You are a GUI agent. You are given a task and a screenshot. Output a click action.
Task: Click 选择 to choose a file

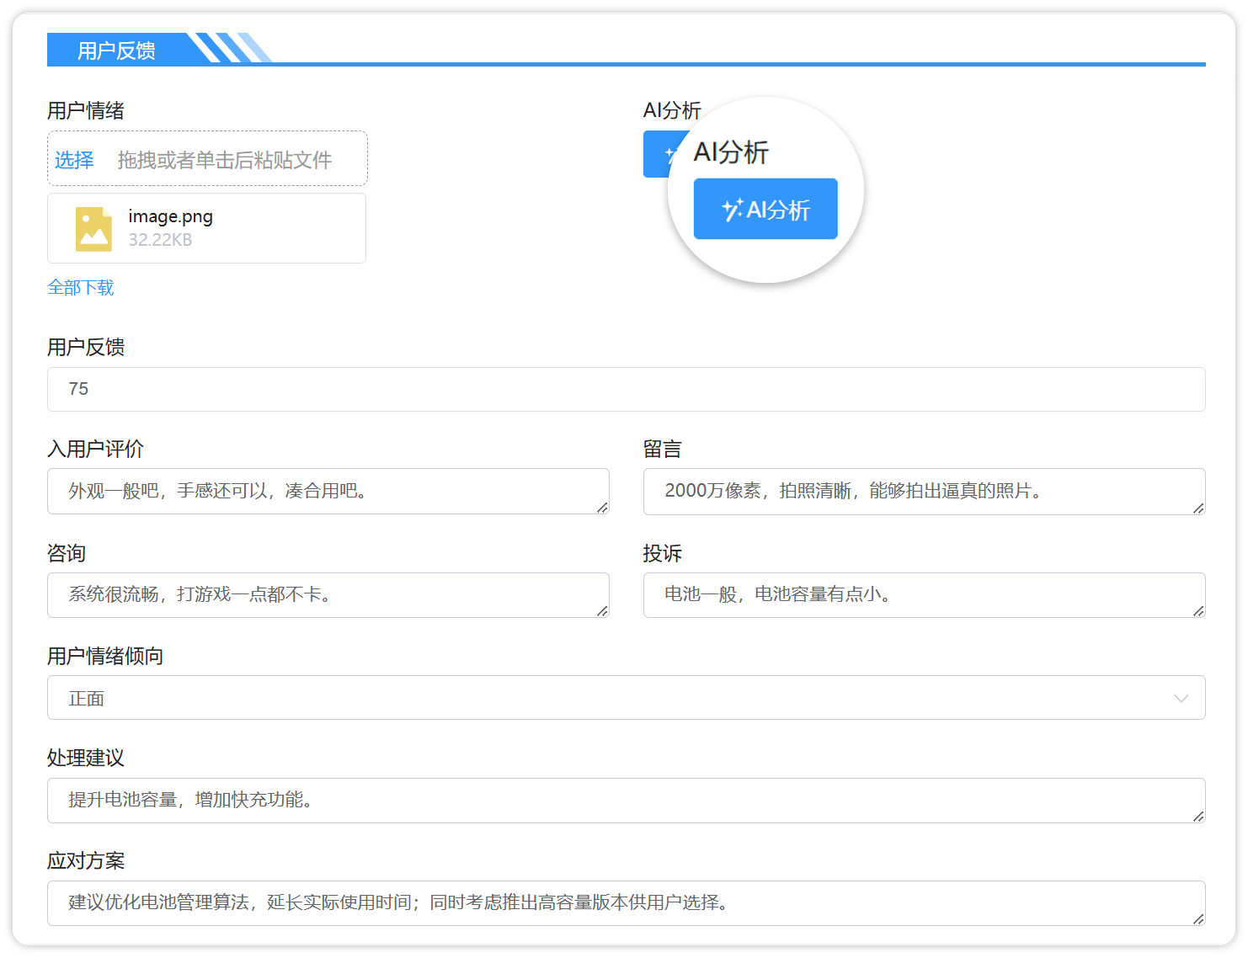[x=74, y=160]
